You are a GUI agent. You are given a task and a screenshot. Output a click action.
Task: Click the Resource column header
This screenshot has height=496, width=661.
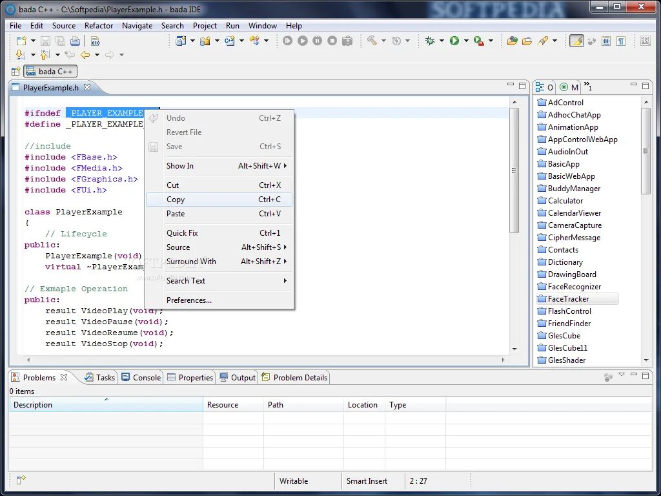(x=234, y=405)
